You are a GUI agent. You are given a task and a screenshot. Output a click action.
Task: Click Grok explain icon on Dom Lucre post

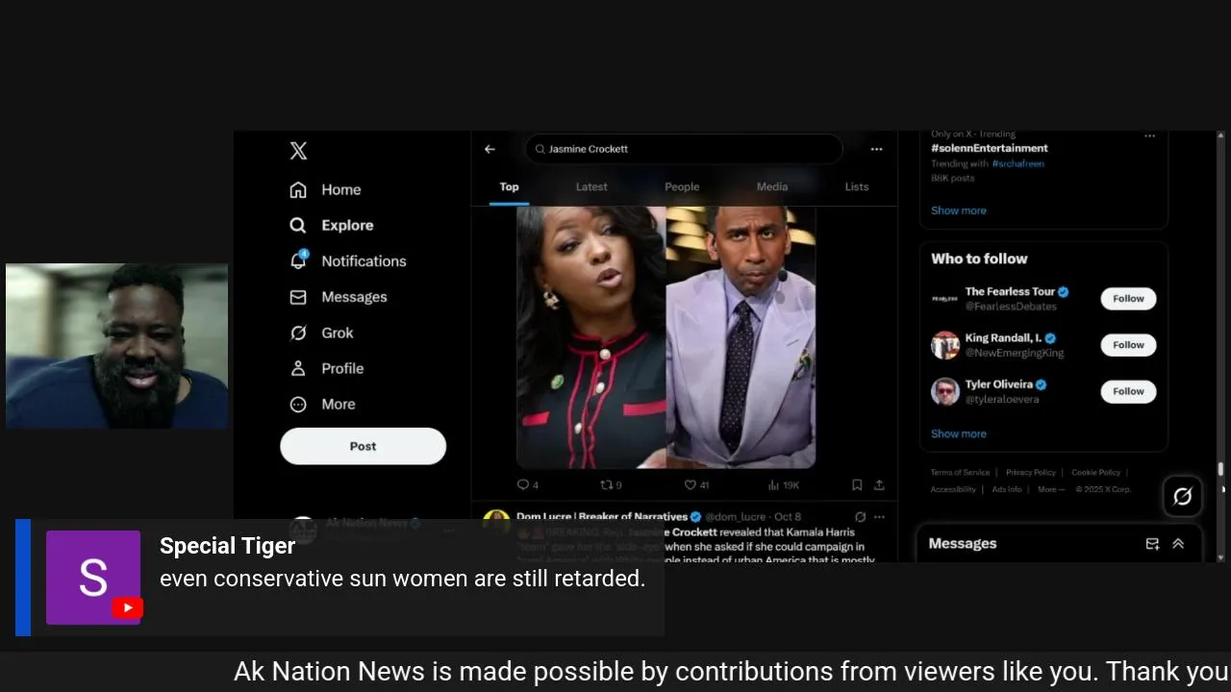pyautogui.click(x=860, y=517)
